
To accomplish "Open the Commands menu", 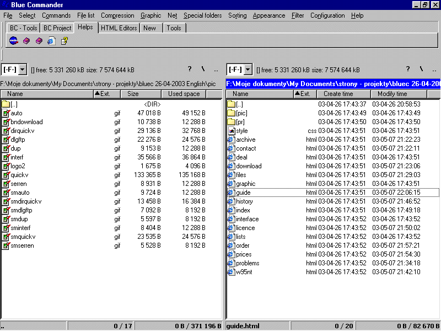I will pos(56,15).
